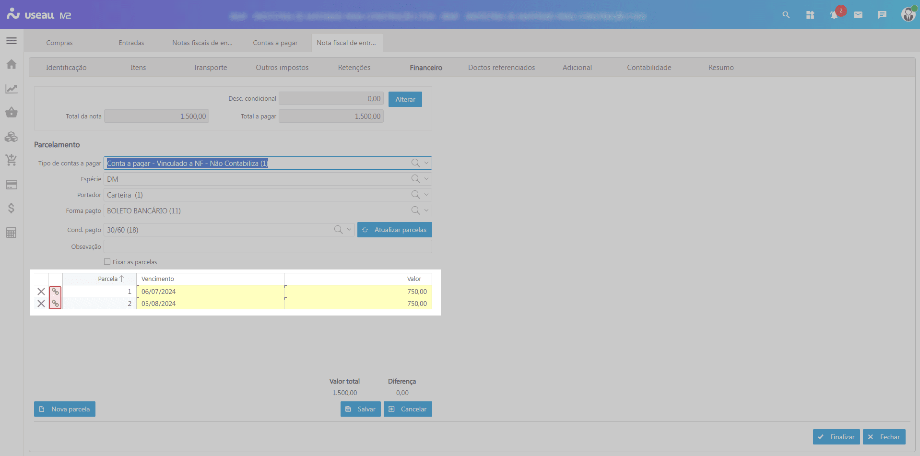Click the home icon in sidebar
The width and height of the screenshot is (920, 456).
coord(12,65)
